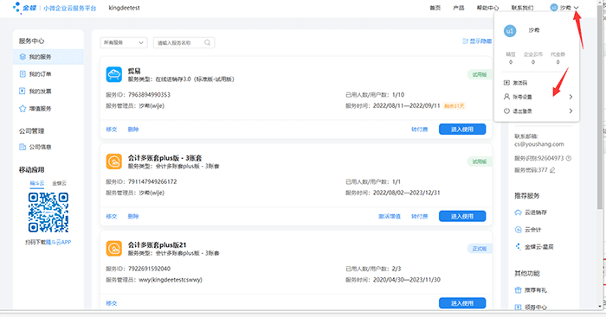Click kingdeetest company name in the header
The image size is (606, 317).
pos(124,8)
